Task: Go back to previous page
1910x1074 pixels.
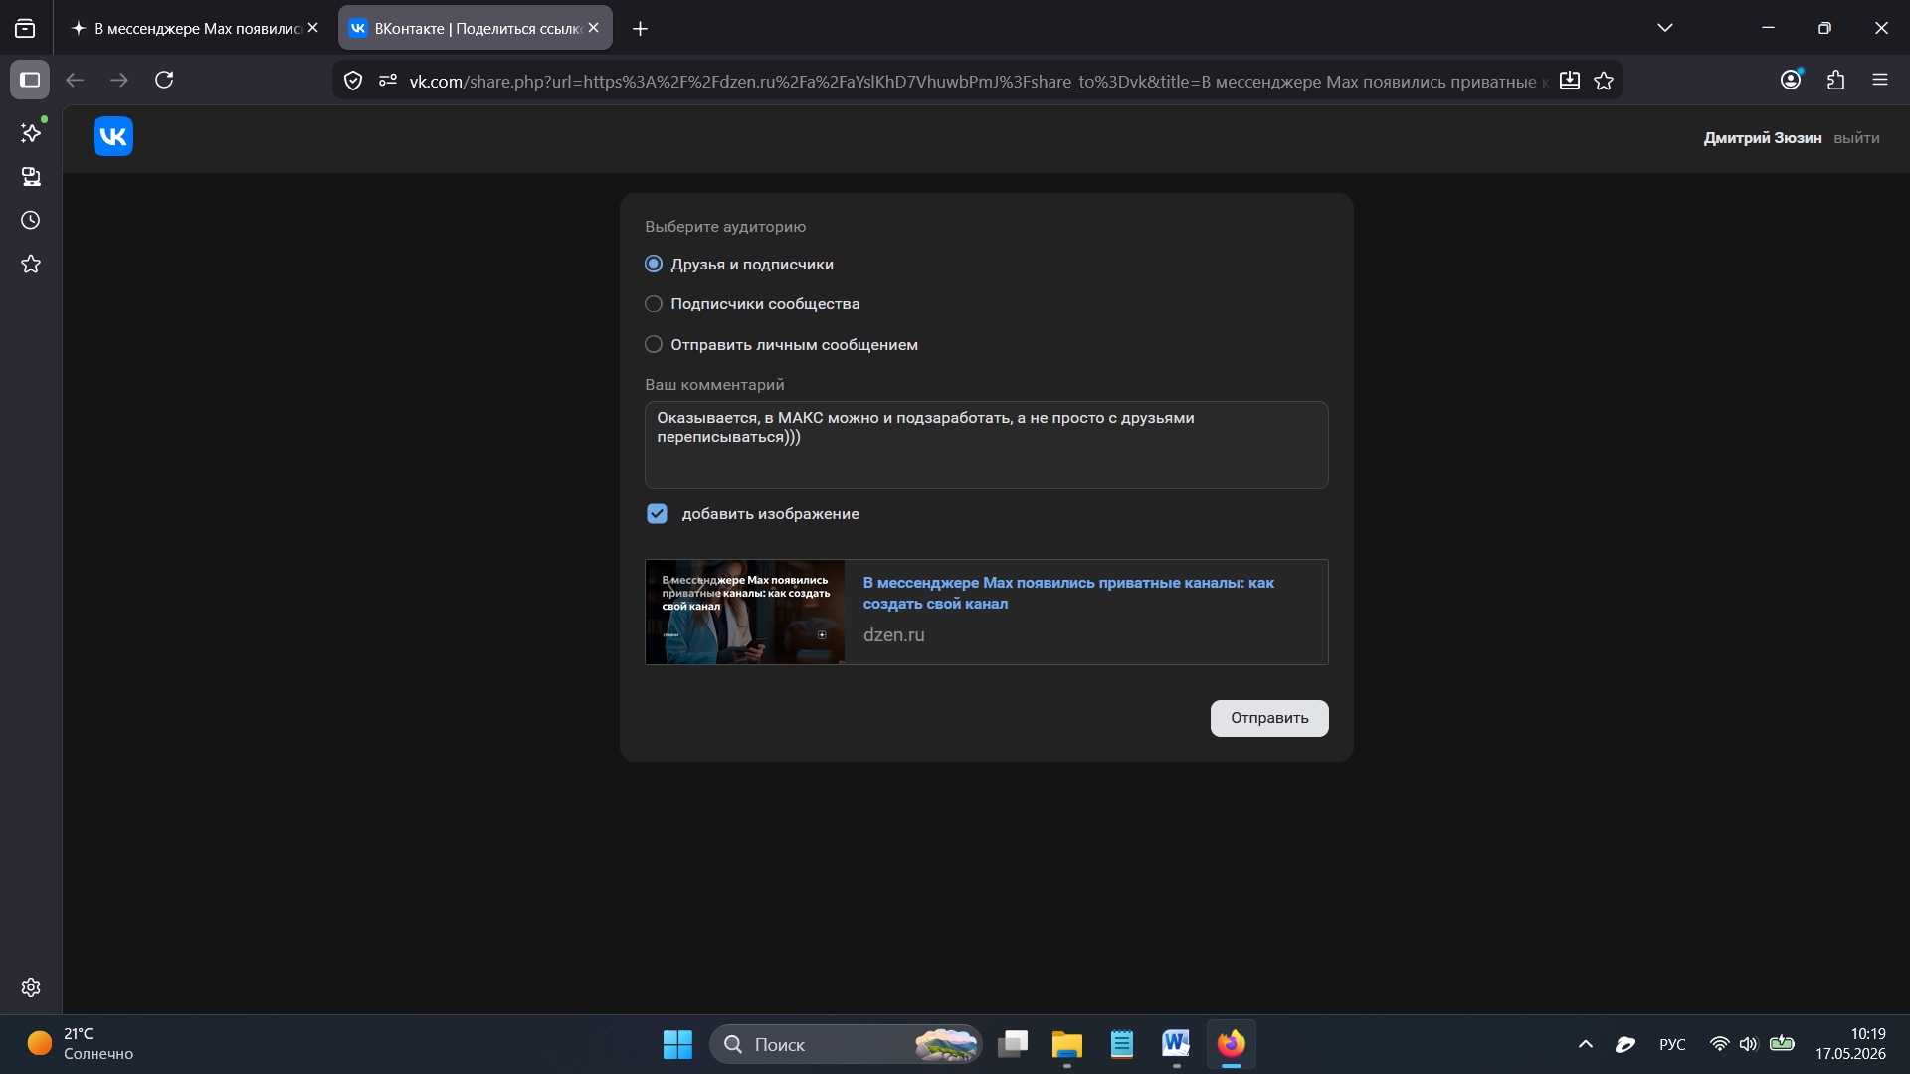Action: [75, 80]
